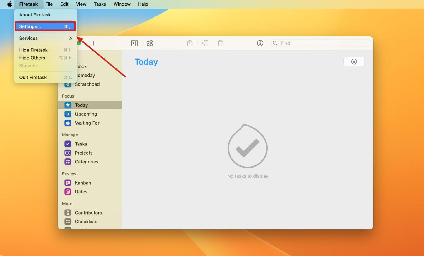Open the Window menu

[x=122, y=4]
